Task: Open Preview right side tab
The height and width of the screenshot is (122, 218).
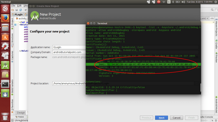Action: [x=216, y=57]
